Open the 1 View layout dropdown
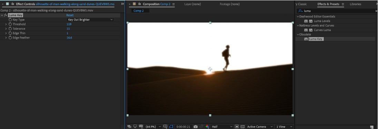This screenshot has height=129, width=378. (x=285, y=127)
